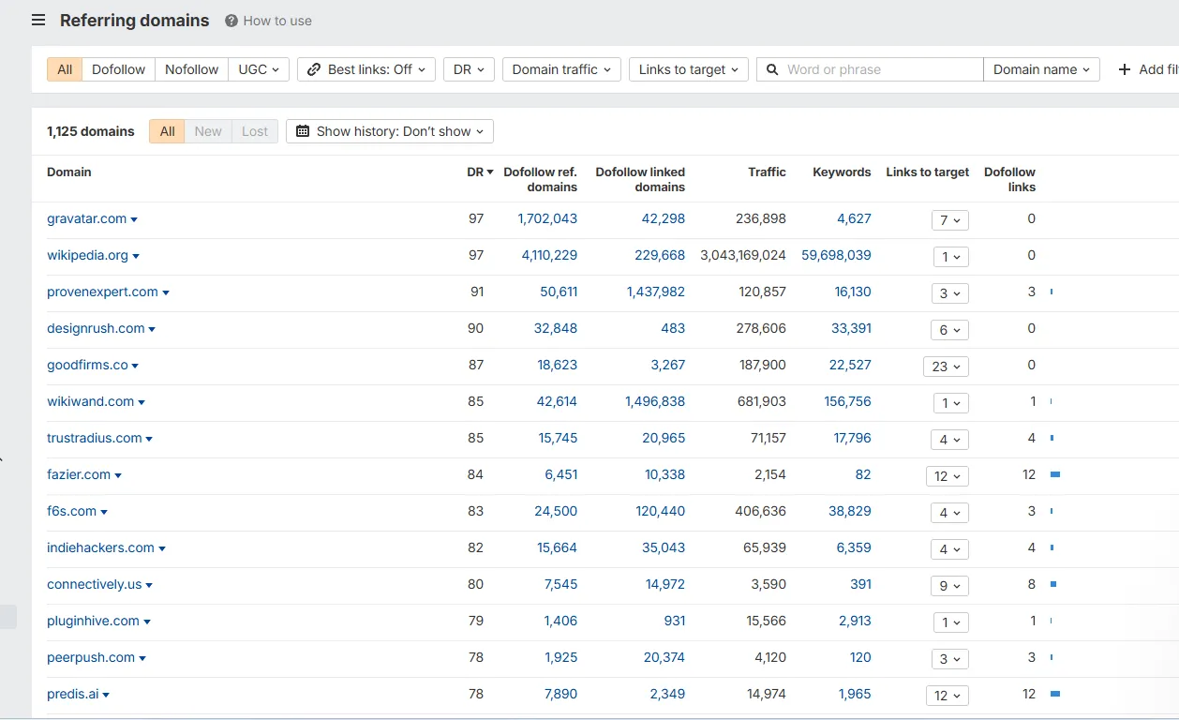Select the Dofollow filter
Viewport: 1179px width, 720px height.
coord(119,69)
